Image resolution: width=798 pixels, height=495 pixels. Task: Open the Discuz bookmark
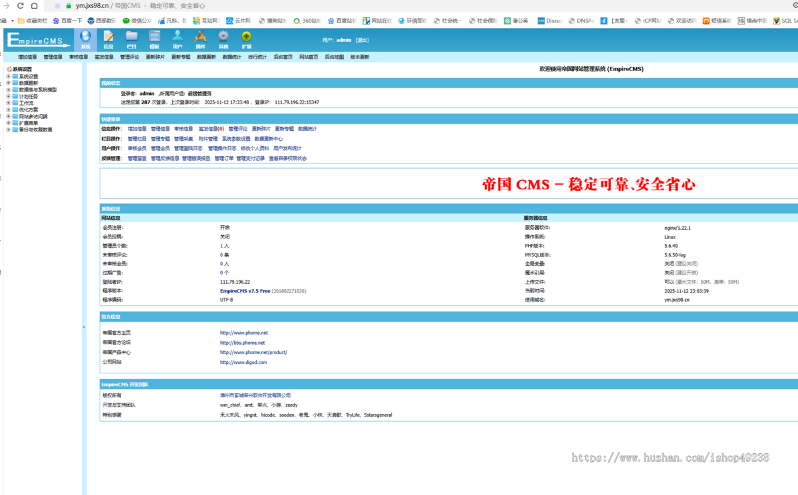(549, 21)
